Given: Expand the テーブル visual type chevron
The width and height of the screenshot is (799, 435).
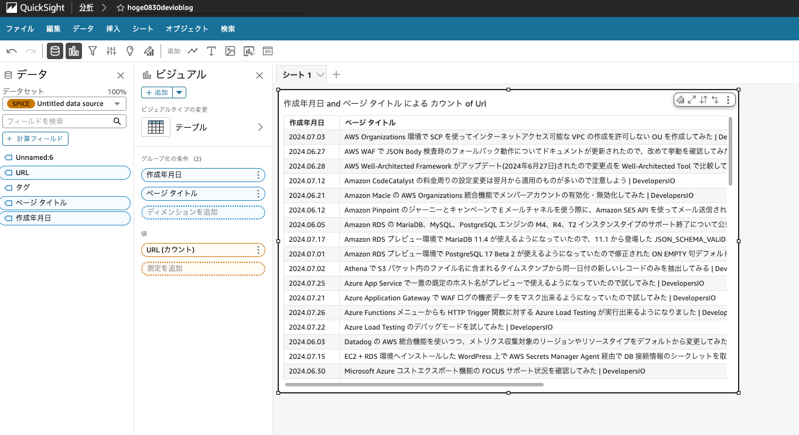Looking at the screenshot, I should [x=260, y=127].
